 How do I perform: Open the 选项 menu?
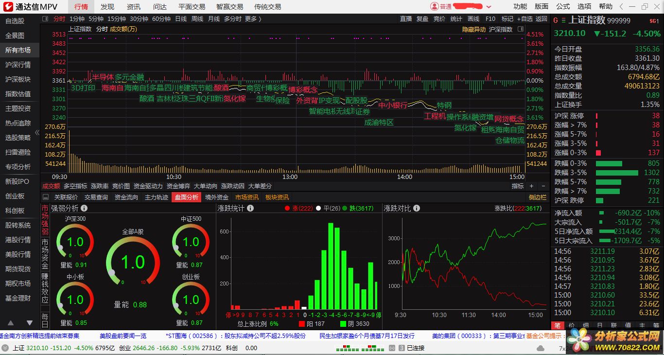point(584,6)
